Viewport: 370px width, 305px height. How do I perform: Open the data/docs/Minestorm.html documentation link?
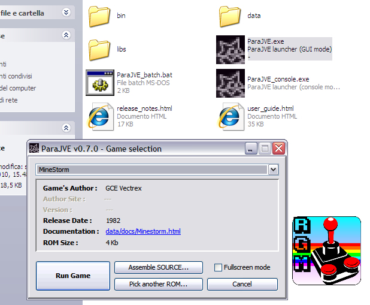coord(143,231)
